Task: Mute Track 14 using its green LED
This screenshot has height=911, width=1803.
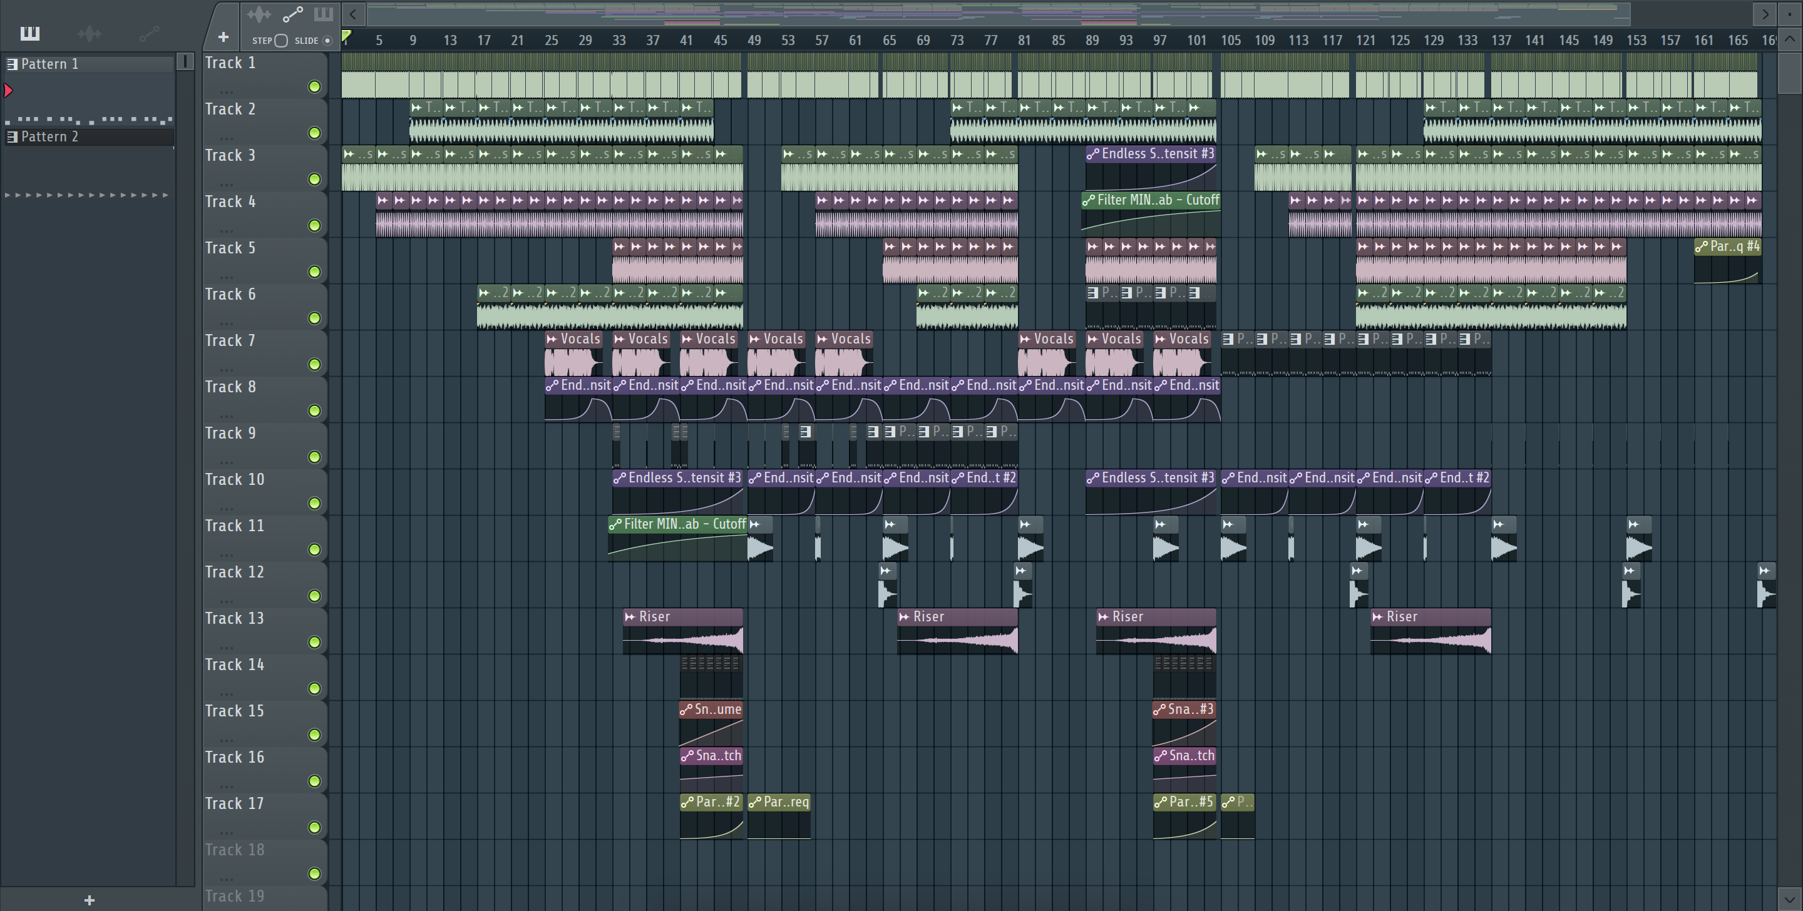Action: click(x=315, y=690)
